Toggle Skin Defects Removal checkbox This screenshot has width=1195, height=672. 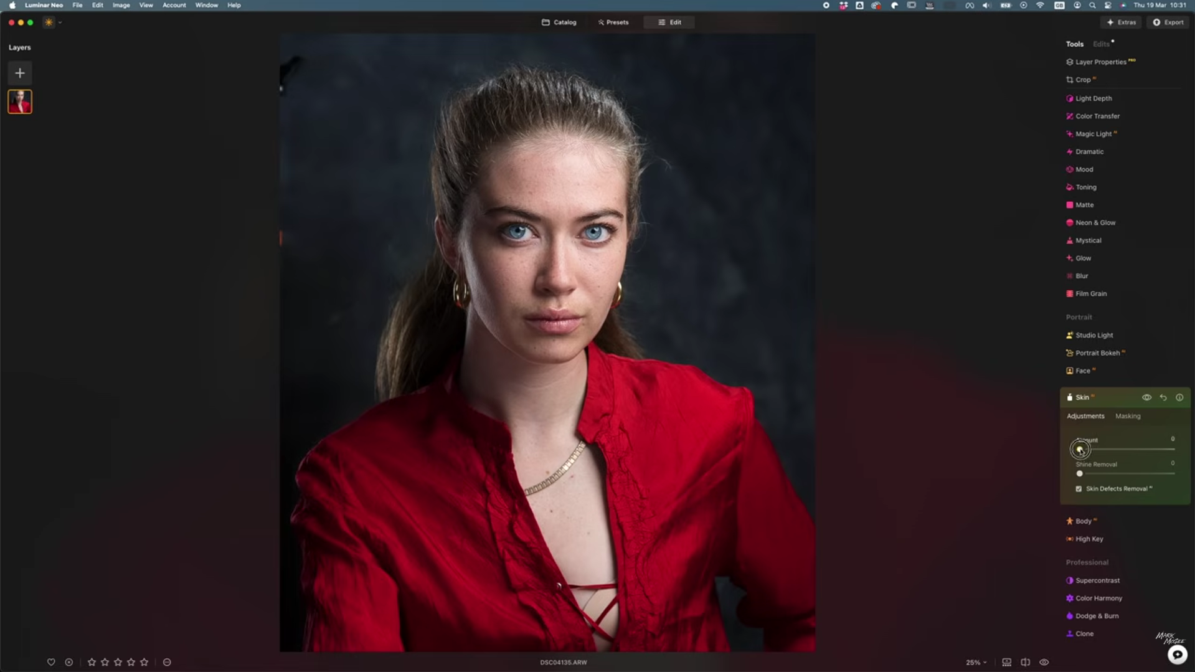pos(1079,489)
